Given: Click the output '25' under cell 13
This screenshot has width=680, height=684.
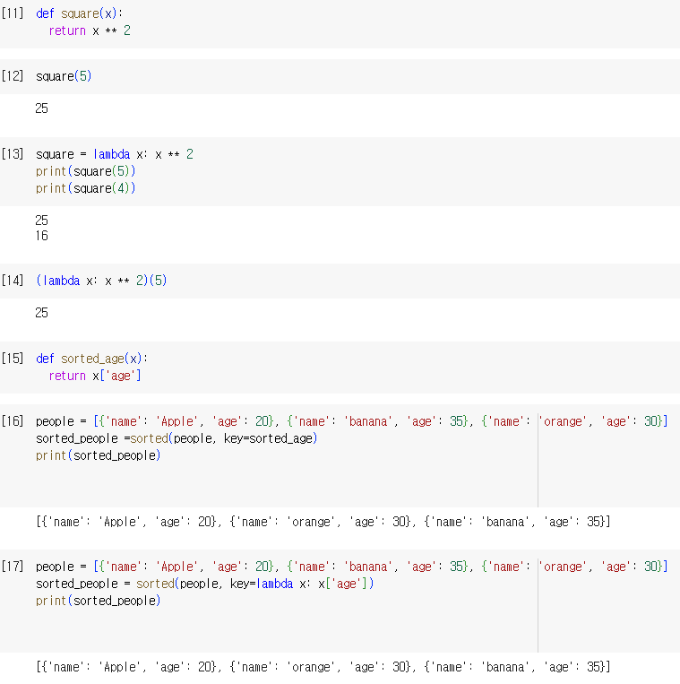Looking at the screenshot, I should tap(41, 221).
